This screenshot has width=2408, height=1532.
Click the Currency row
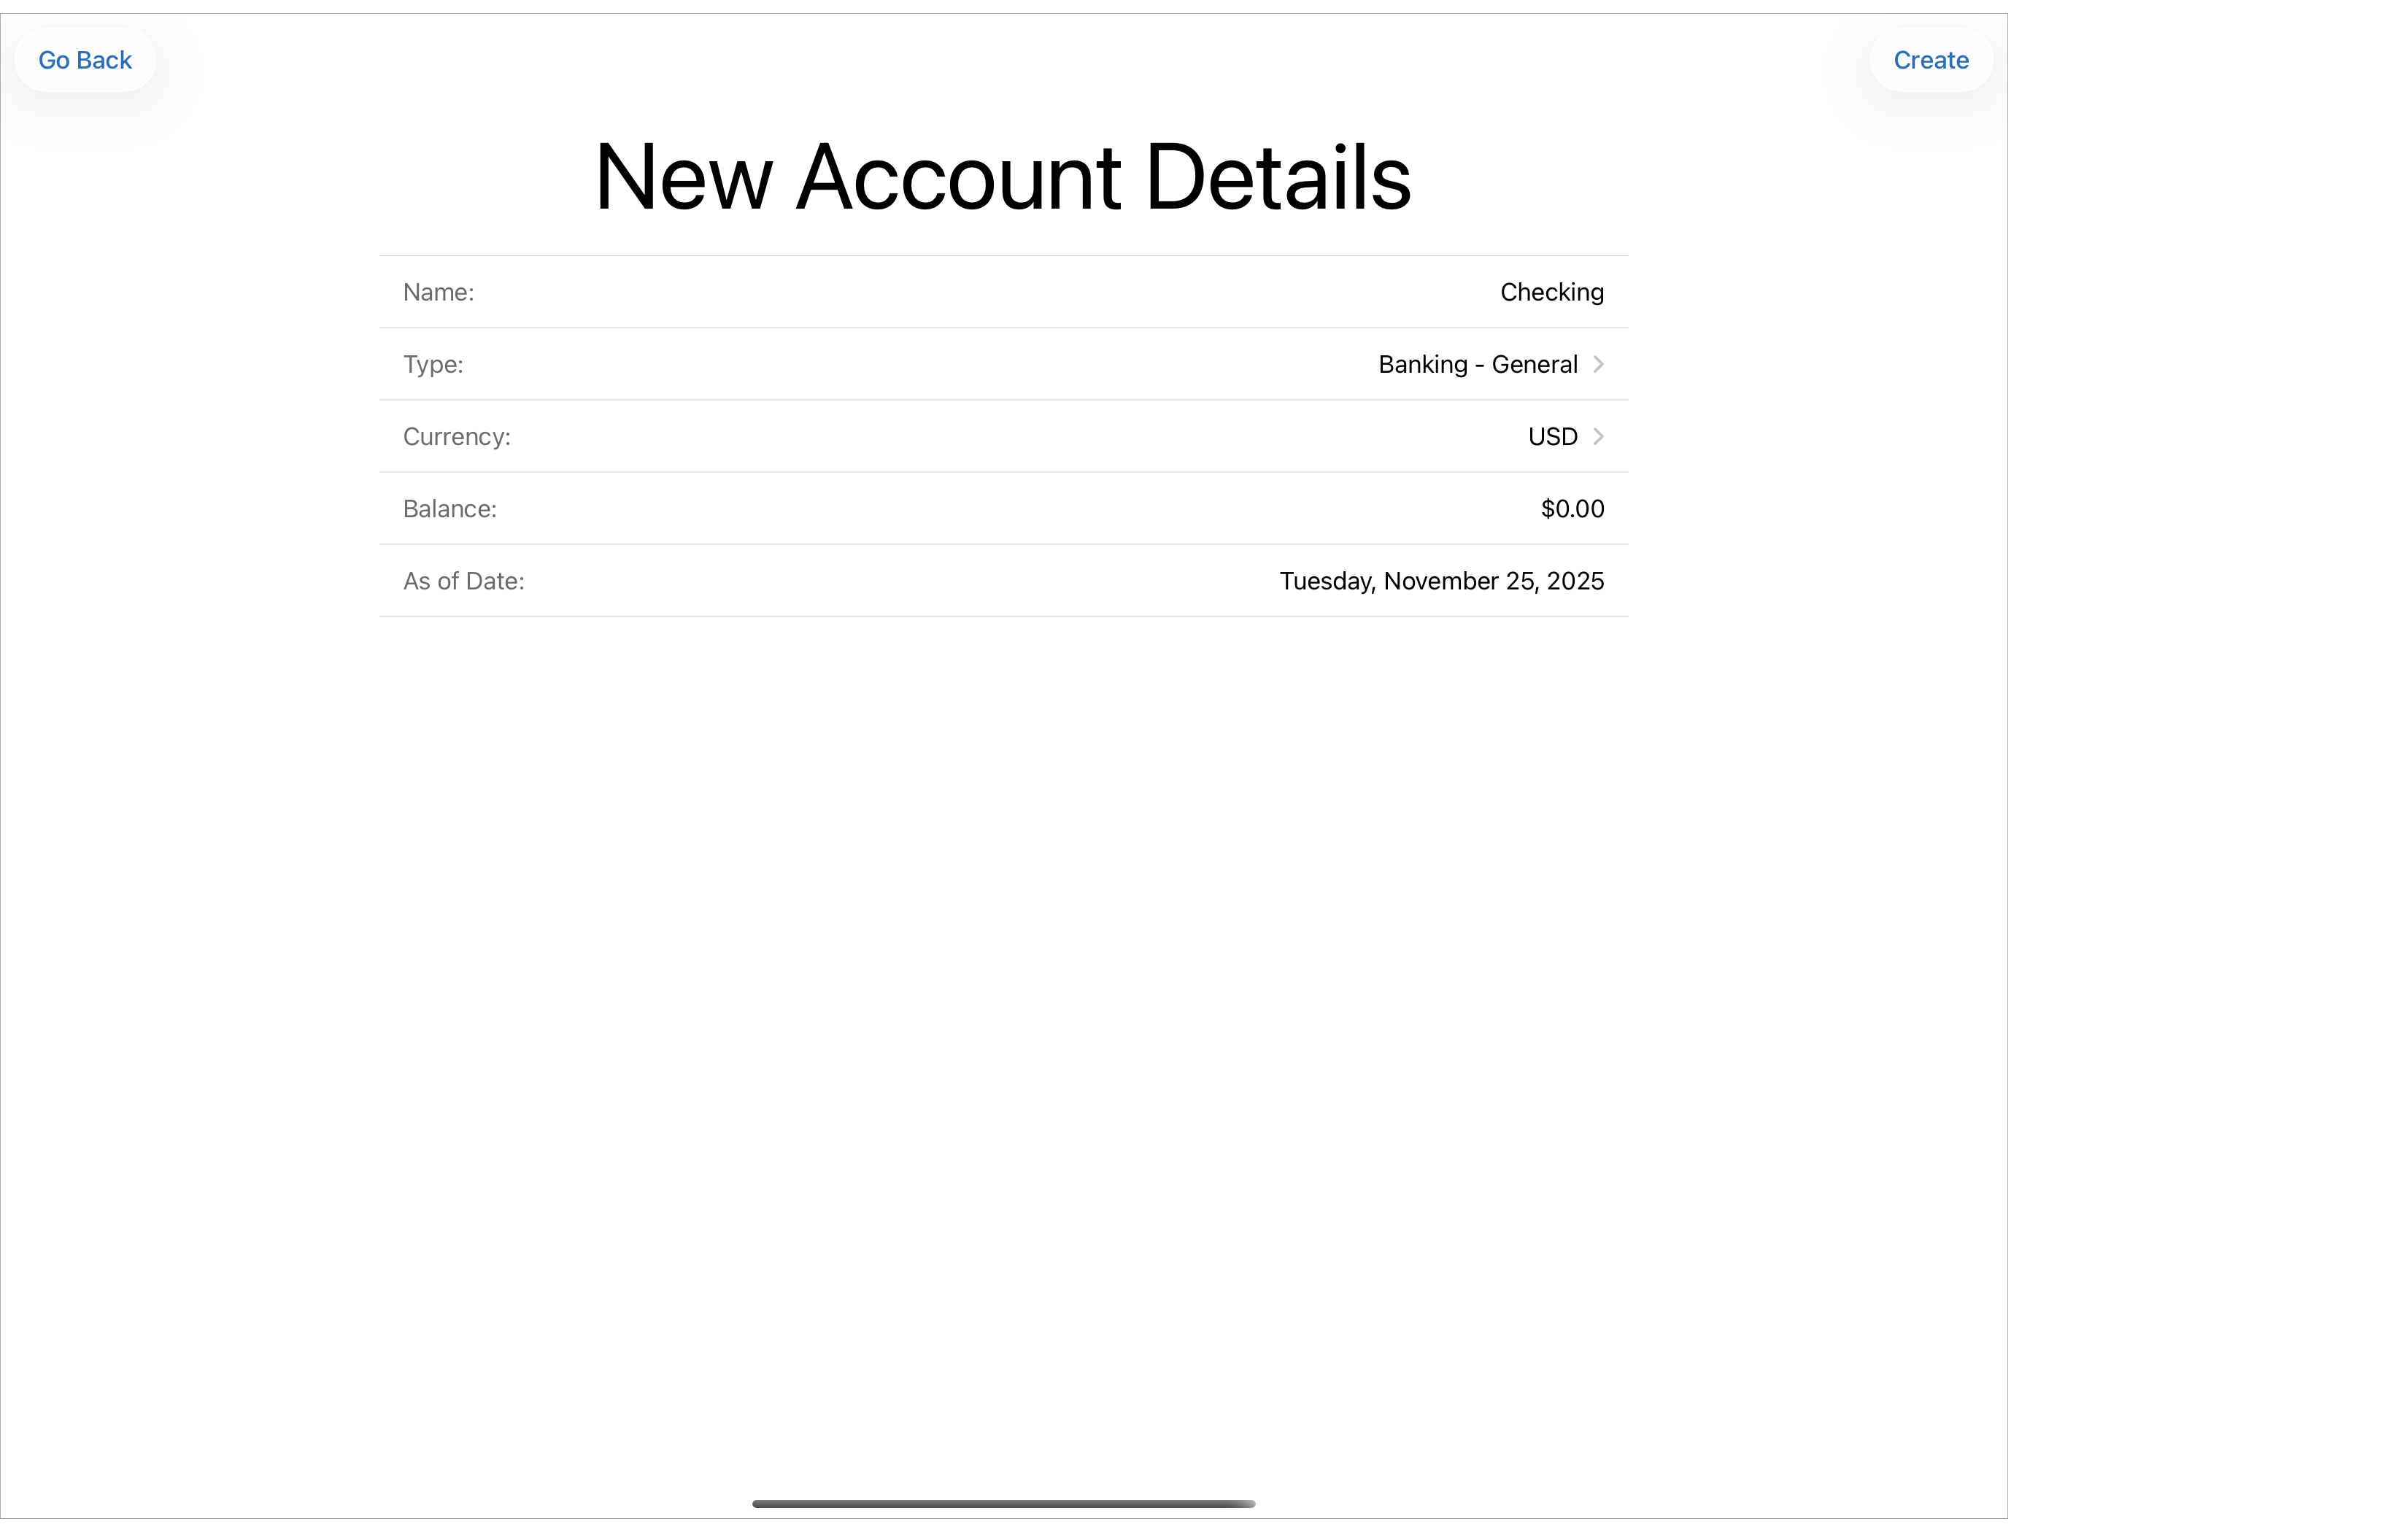(1003, 436)
